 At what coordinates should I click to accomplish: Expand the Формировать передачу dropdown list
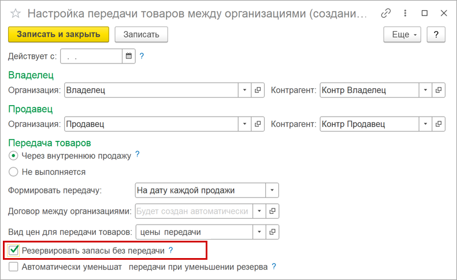point(272,191)
